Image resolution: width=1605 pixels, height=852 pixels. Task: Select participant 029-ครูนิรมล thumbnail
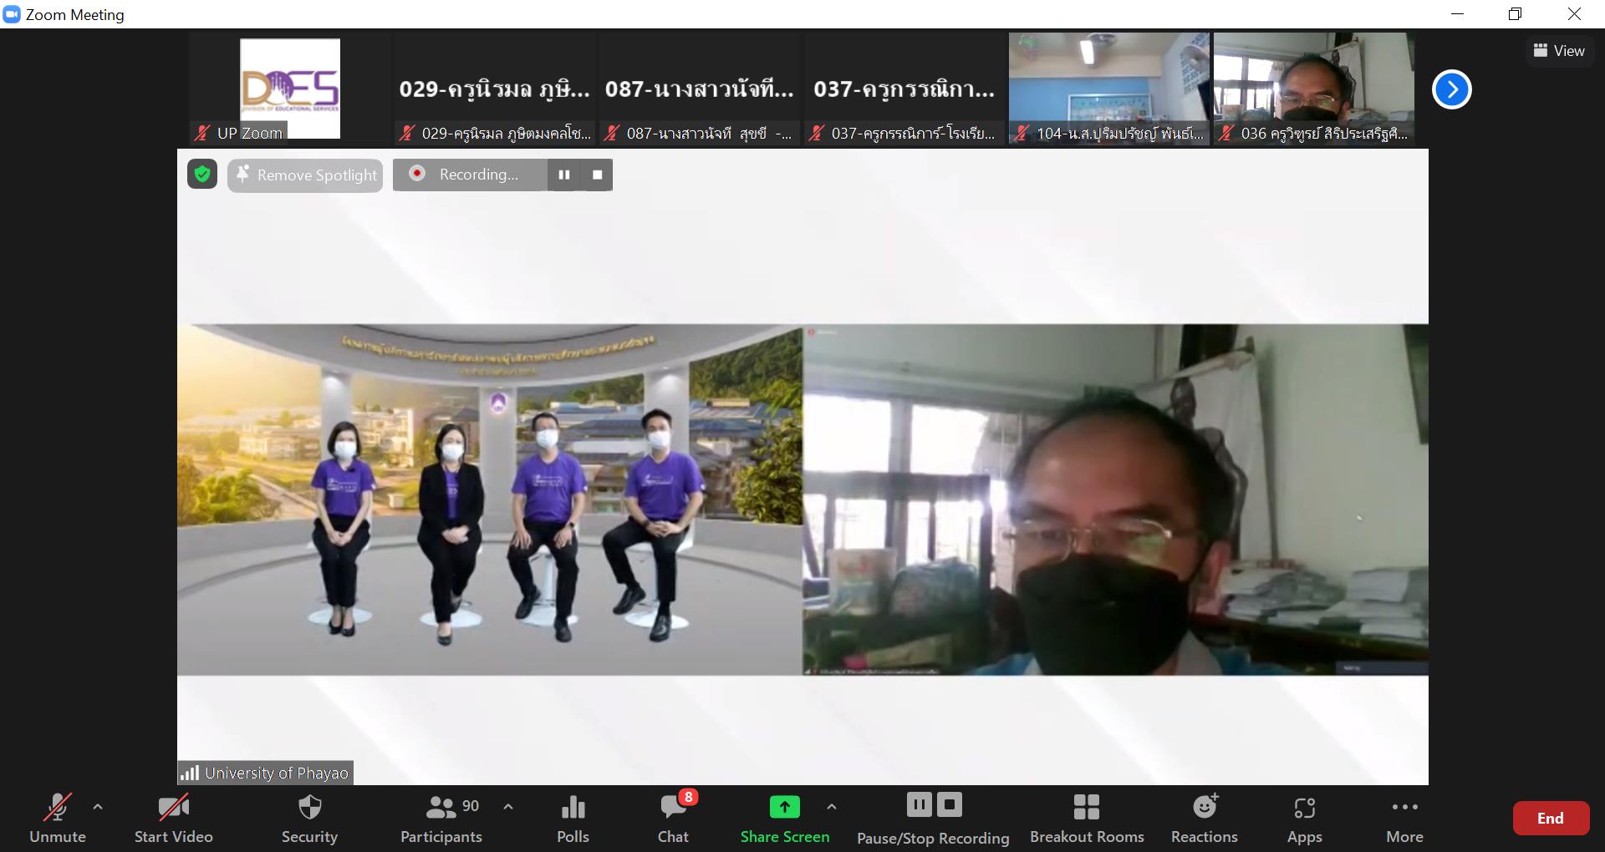495,89
